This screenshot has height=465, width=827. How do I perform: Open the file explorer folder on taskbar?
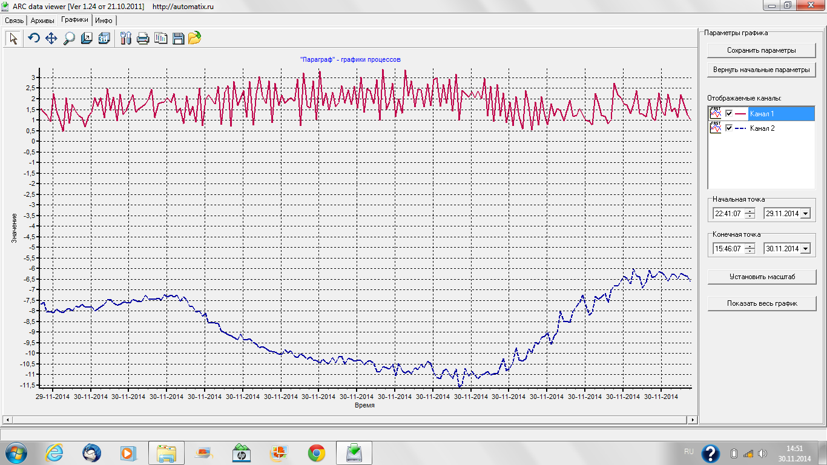[166, 453]
